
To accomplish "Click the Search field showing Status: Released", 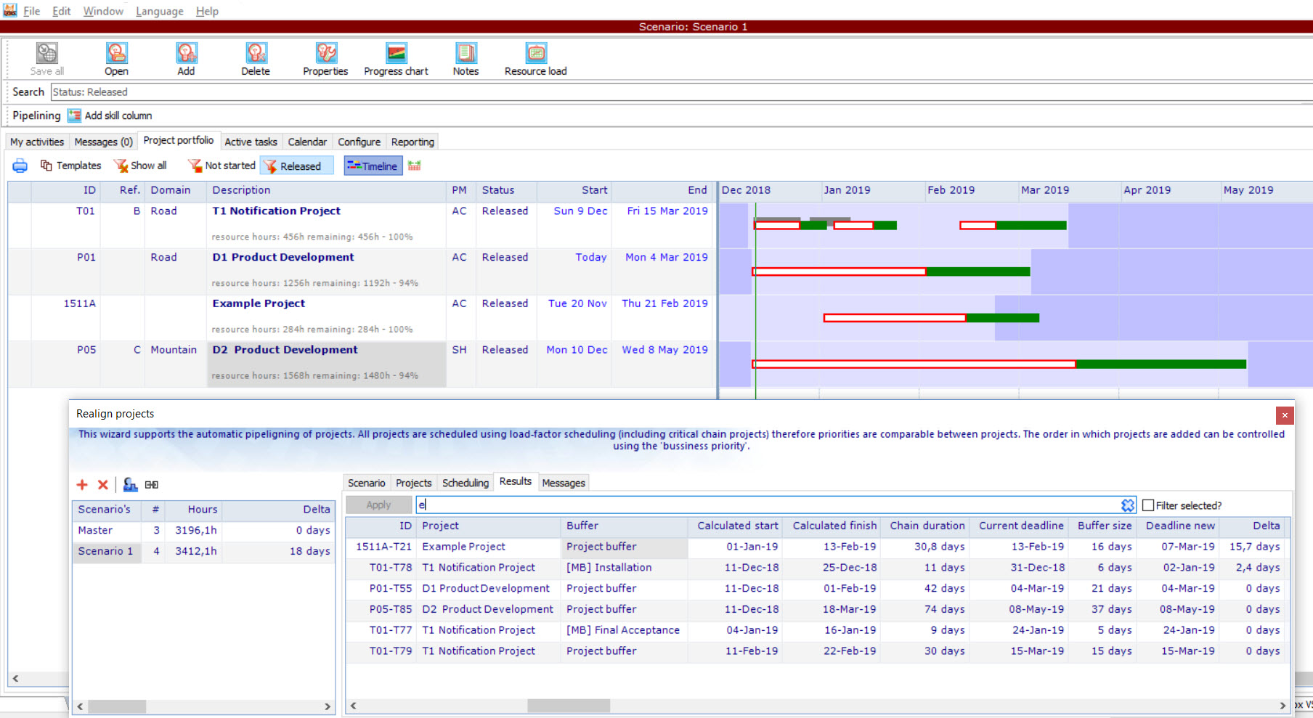I will click(x=681, y=92).
